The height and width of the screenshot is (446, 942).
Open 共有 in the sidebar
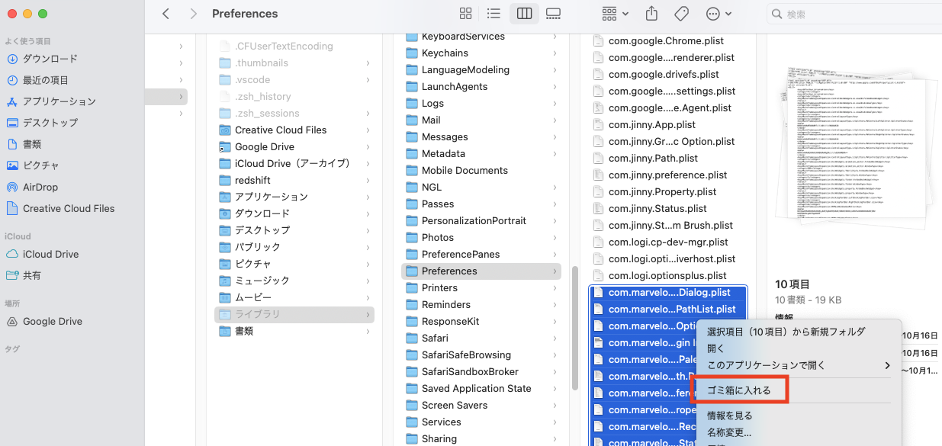[32, 275]
